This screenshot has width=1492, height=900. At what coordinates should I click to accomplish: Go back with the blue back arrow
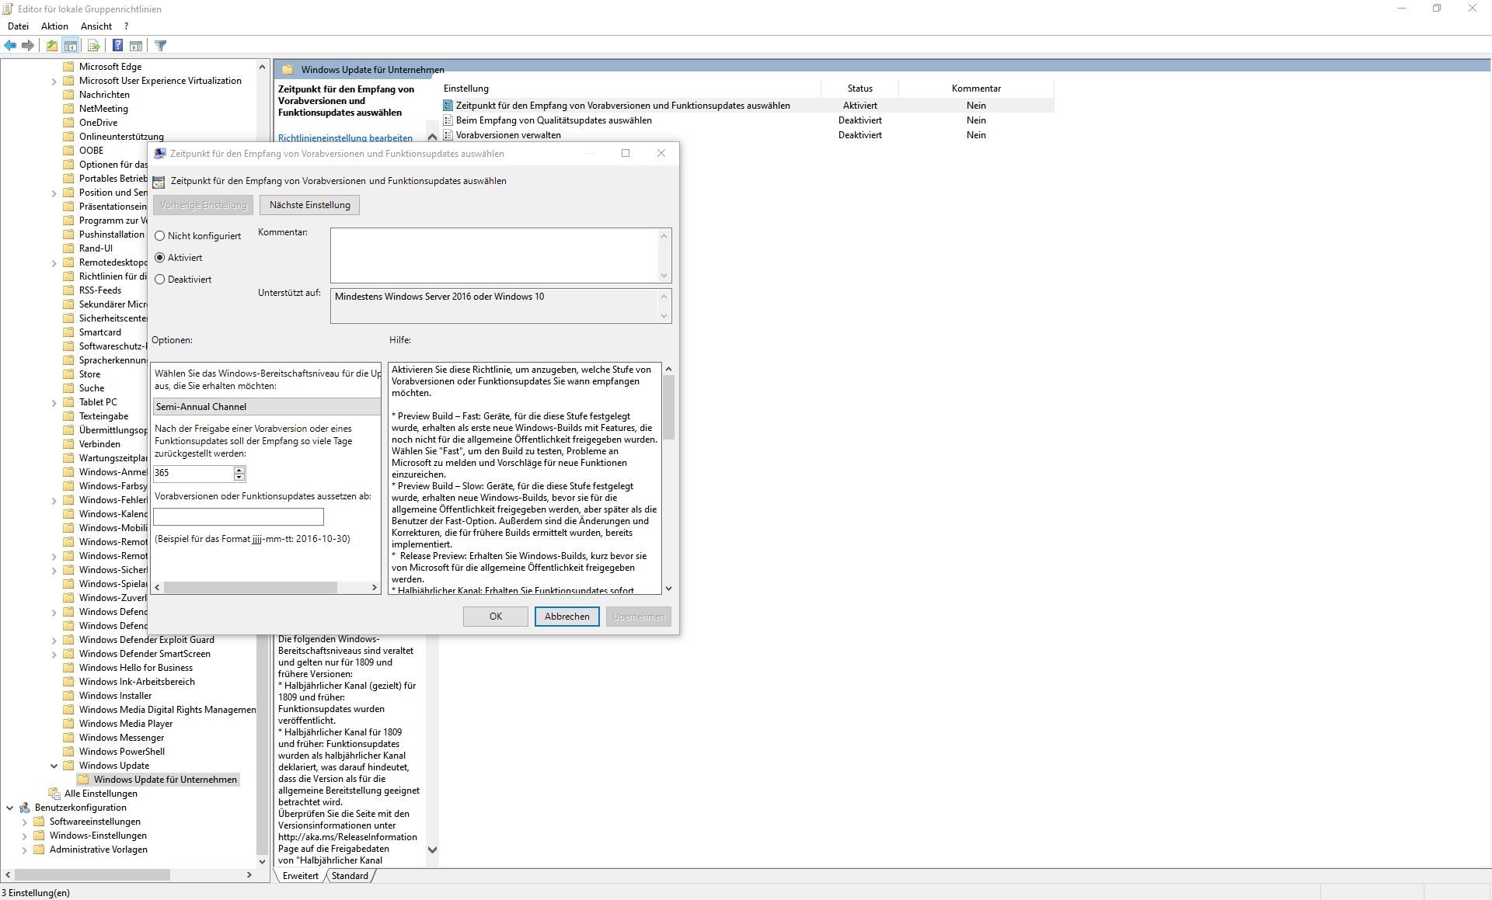click(10, 46)
